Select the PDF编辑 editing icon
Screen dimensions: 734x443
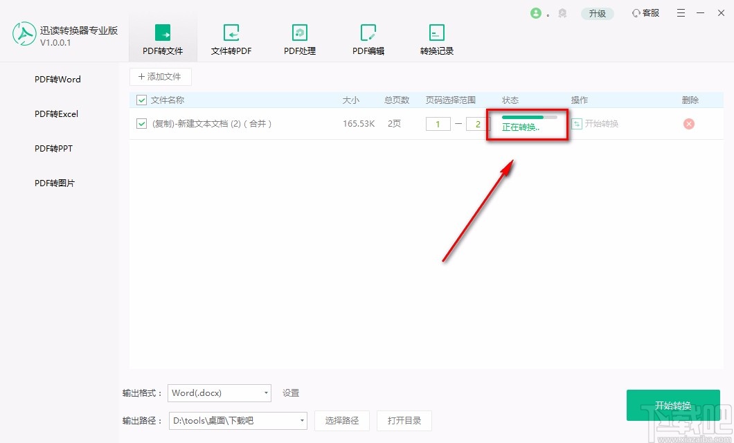[368, 32]
